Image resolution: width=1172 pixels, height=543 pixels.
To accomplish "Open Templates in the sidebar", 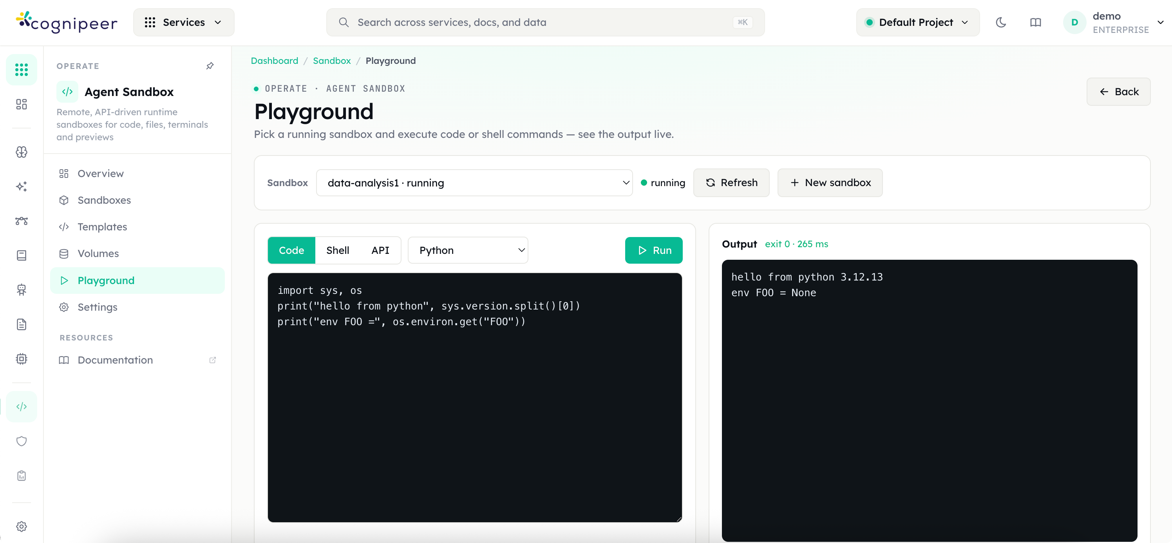I will [x=137, y=227].
